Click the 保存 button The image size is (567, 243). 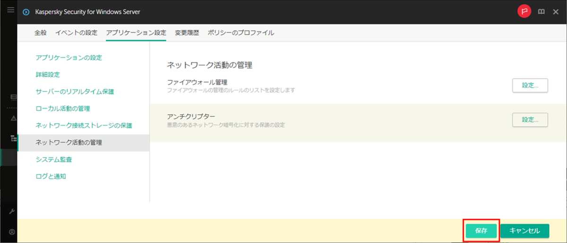(x=481, y=231)
